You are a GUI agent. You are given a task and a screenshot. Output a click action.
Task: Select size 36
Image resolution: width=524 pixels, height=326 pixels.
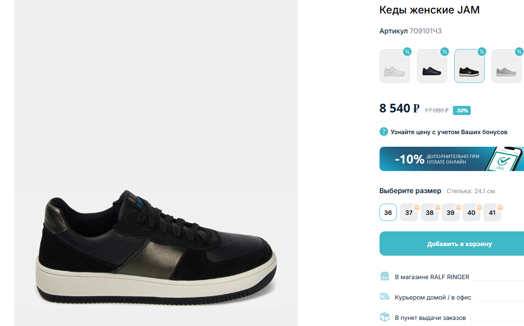tap(388, 213)
